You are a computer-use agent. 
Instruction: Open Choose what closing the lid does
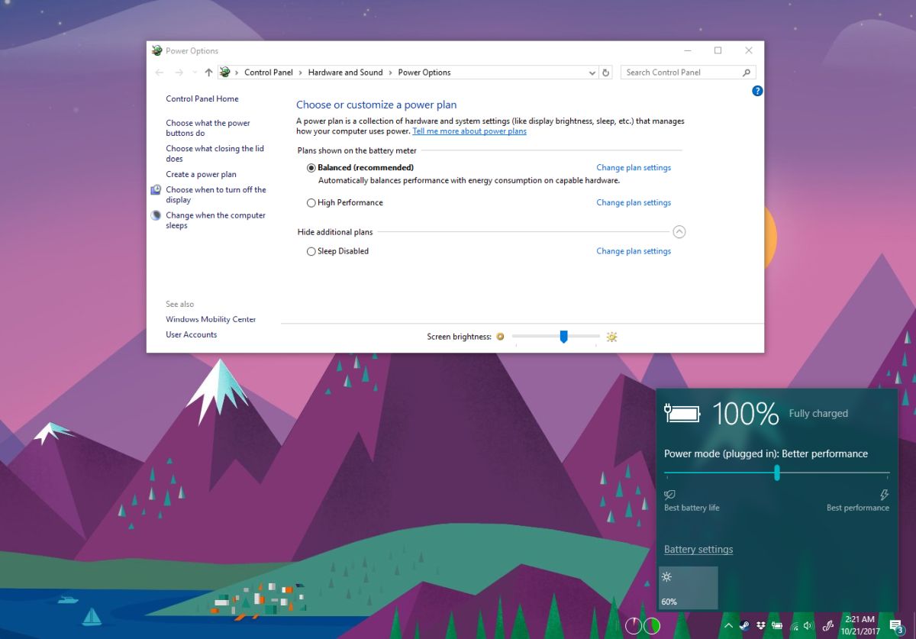click(x=214, y=153)
